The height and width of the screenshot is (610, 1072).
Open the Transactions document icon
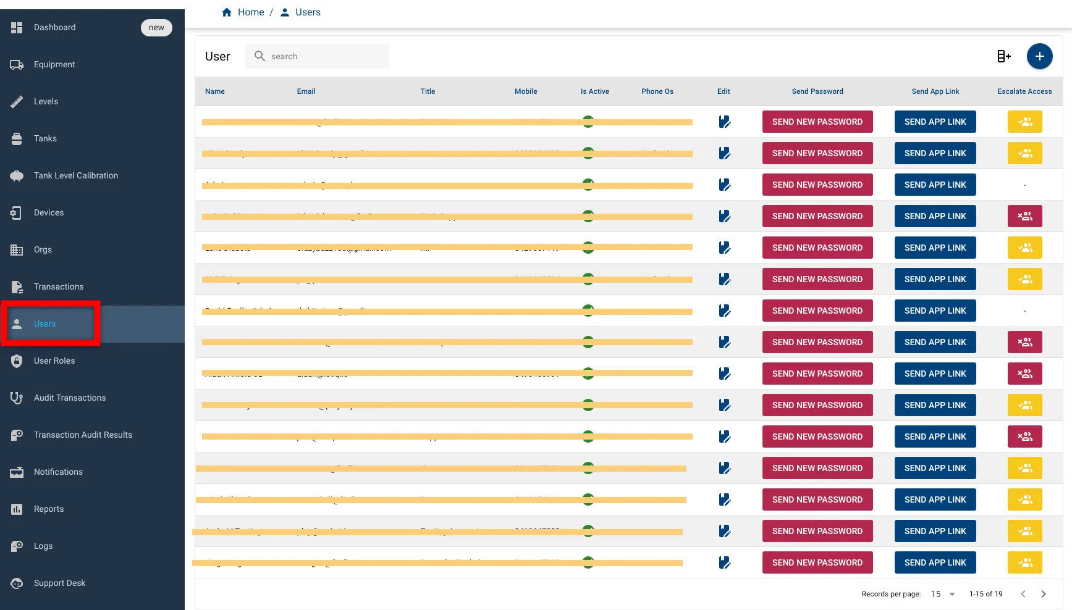click(x=17, y=287)
